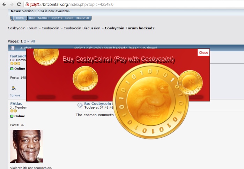
Task: Open the HOME menu tab
Action: 20,18
